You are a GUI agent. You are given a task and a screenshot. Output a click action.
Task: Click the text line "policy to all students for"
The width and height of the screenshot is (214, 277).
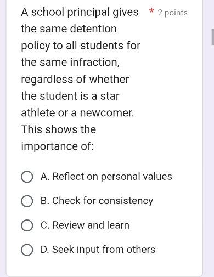81,46
